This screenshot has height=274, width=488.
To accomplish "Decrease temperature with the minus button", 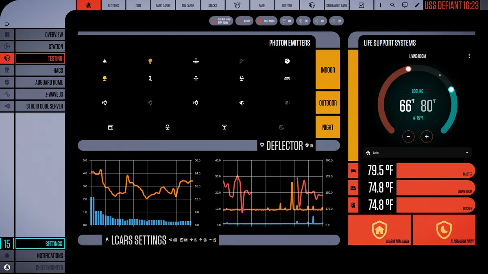I will [408, 137].
